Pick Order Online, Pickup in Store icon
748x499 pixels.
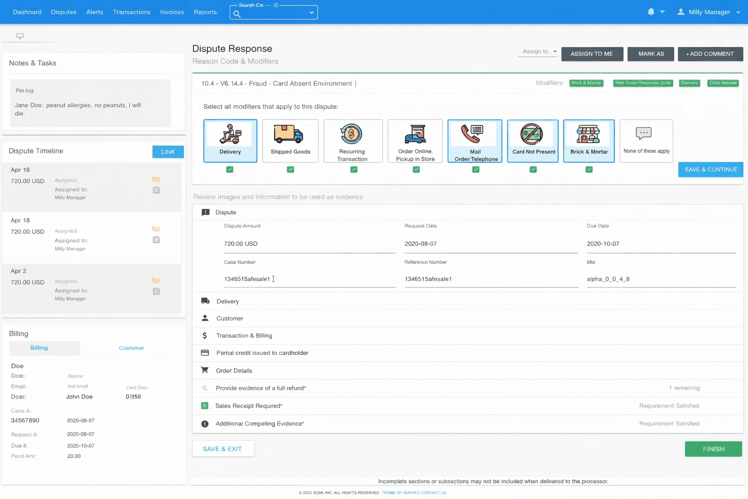(x=415, y=134)
